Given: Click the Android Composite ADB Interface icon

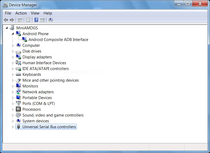Looking at the screenshot, I should 25,39.
